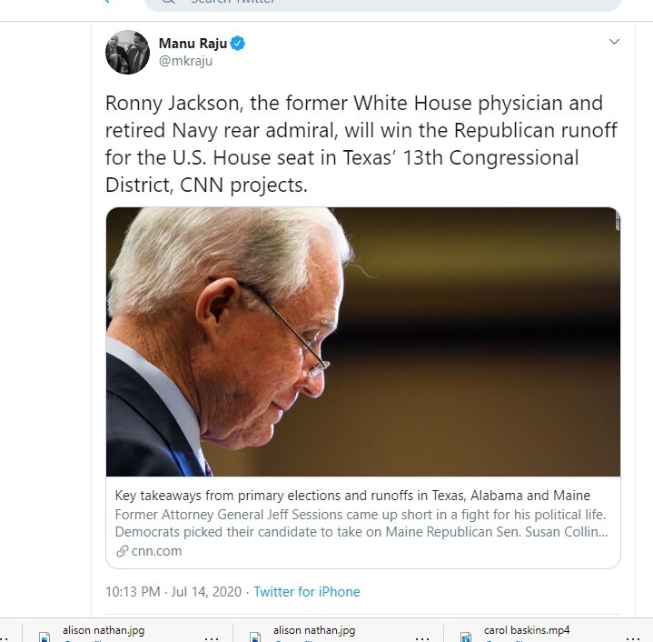The width and height of the screenshot is (653, 642).
Task: Click the leftmost alison nathan.jpg file icon
Action: [44, 637]
